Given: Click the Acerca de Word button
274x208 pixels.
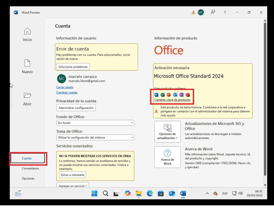Looking at the screenshot, I should (168, 157).
